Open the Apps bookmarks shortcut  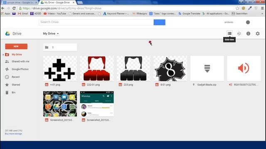point(5,14)
